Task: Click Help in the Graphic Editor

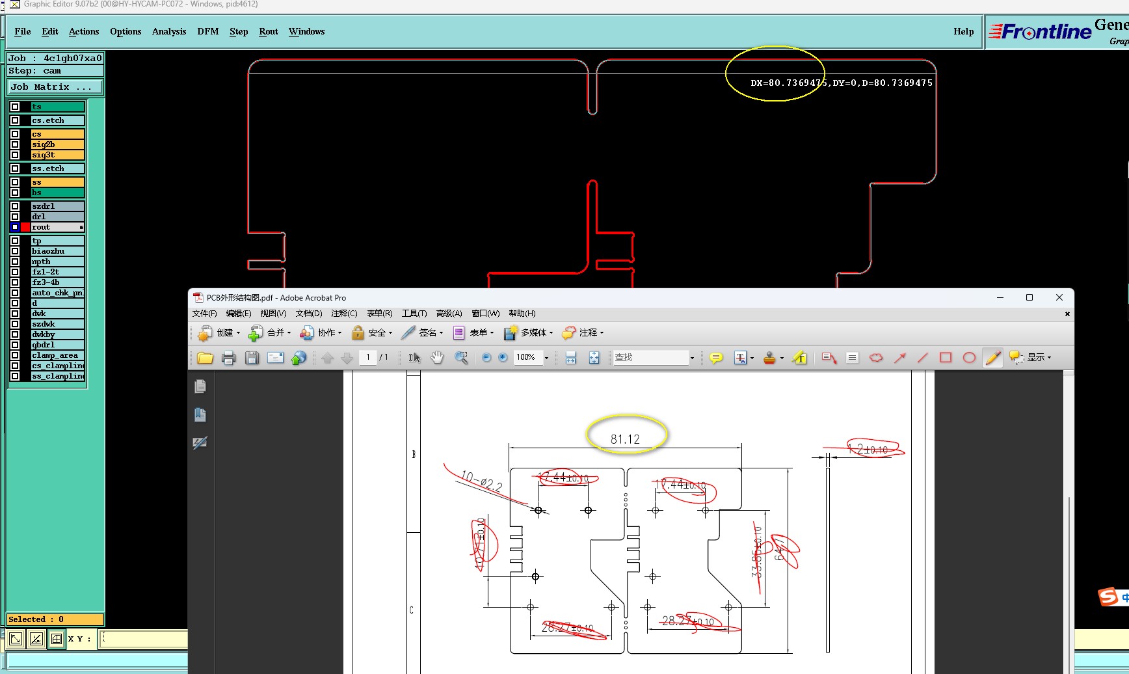Action: point(964,31)
